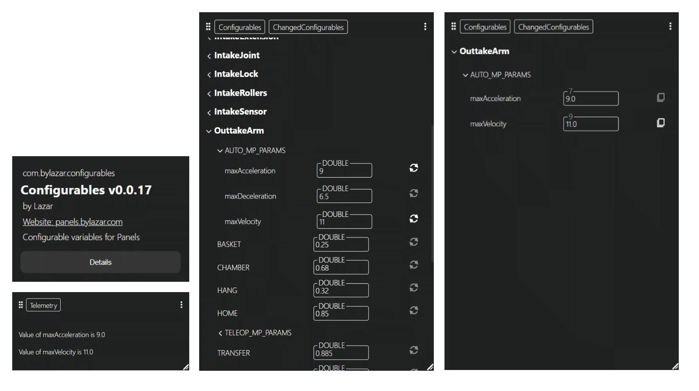Screen dimensions: 699x391
Task: Click the refresh icon in the HOME row
Action: (x=414, y=310)
